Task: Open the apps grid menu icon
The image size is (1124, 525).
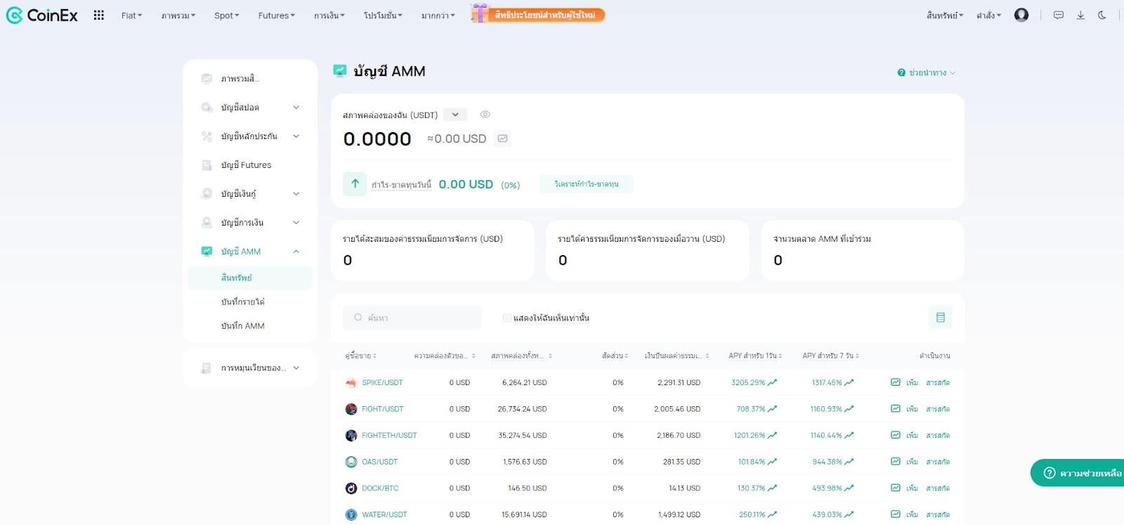Action: [x=99, y=15]
